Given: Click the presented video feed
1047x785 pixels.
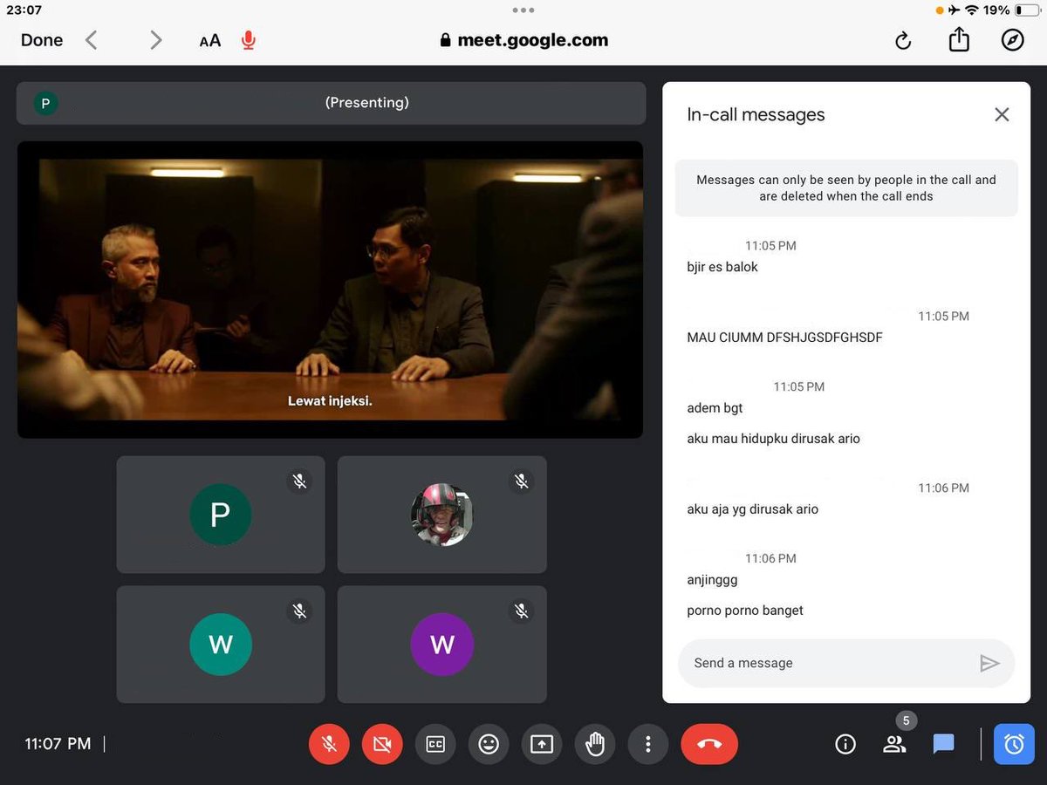Looking at the screenshot, I should click(x=330, y=290).
